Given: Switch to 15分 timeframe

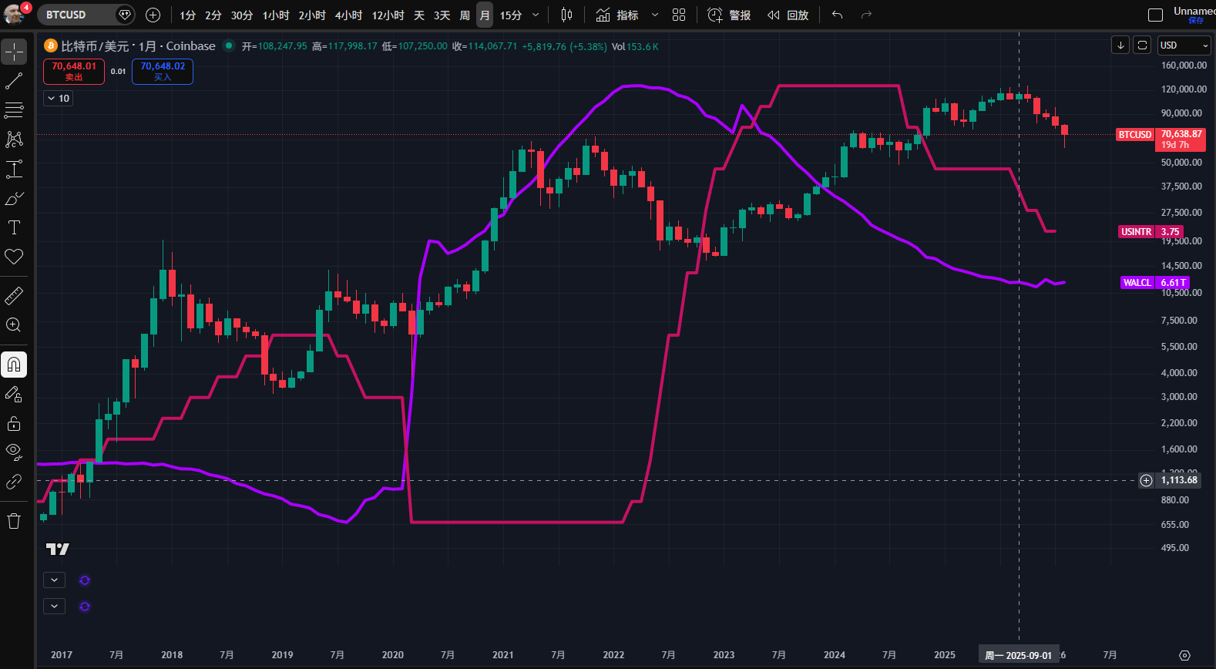Looking at the screenshot, I should (x=511, y=15).
